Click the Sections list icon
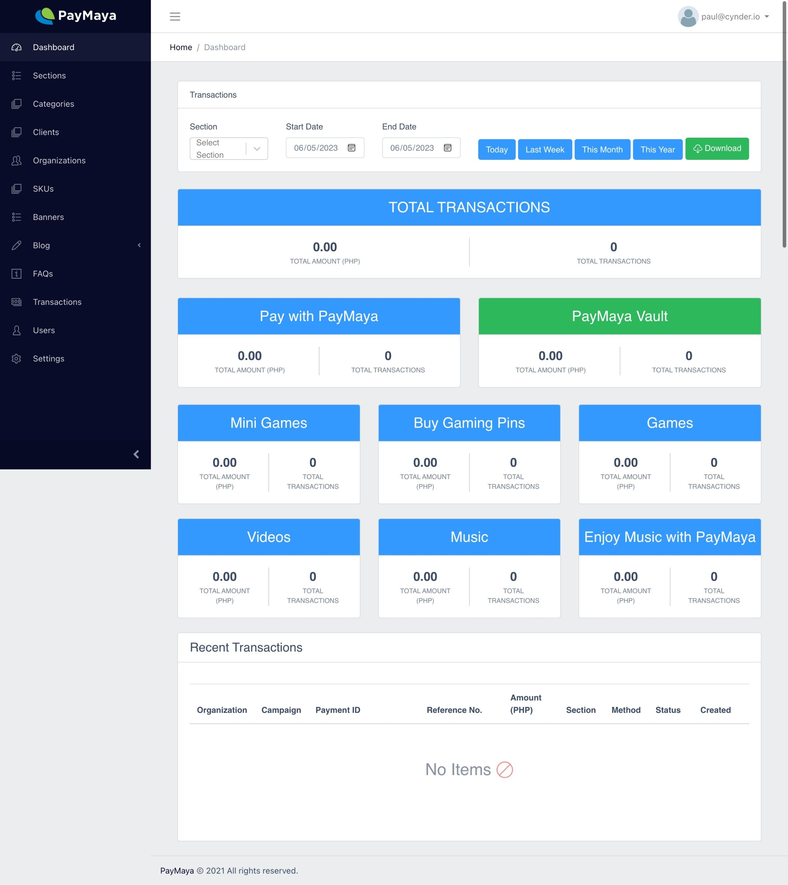Viewport: 788px width, 885px height. point(17,76)
